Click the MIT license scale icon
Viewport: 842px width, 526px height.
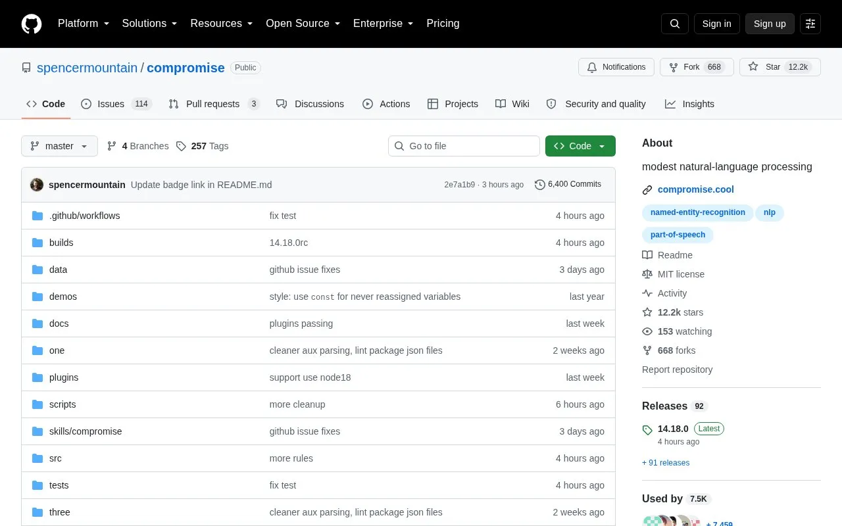click(647, 274)
